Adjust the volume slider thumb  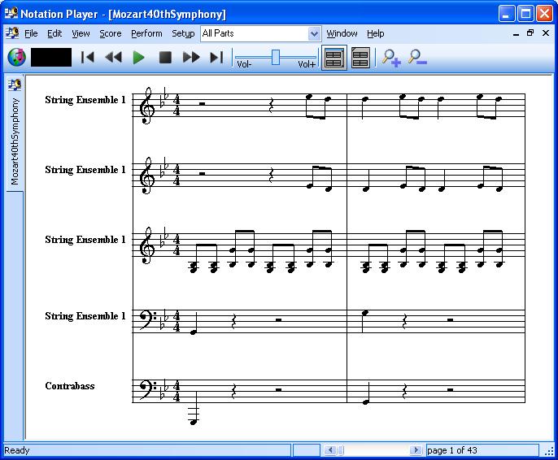pyautogui.click(x=276, y=57)
